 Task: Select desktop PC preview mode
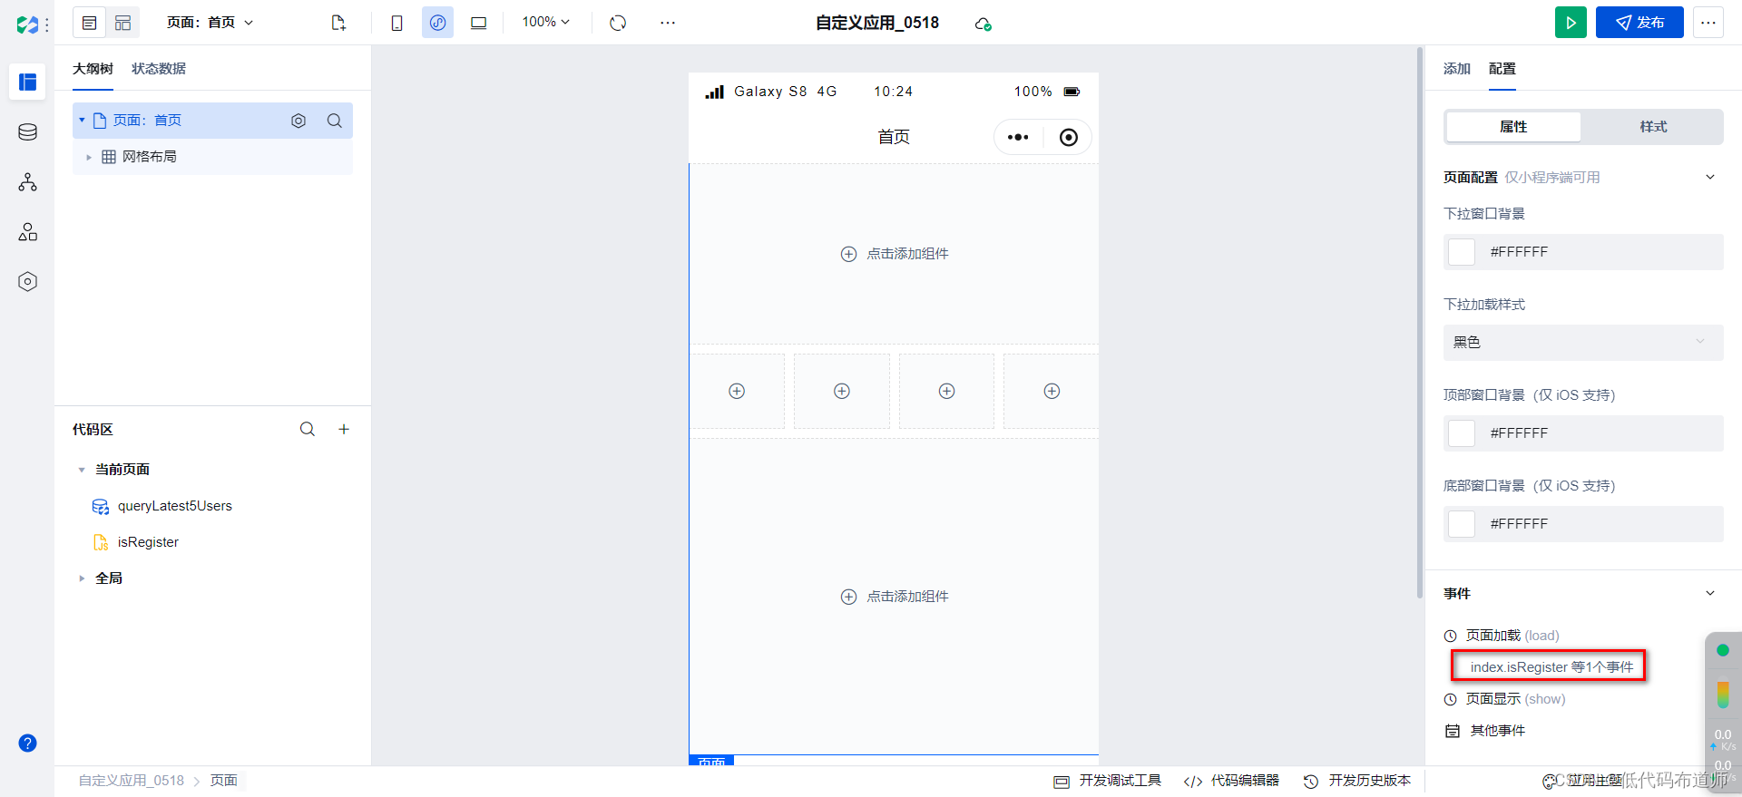478,23
